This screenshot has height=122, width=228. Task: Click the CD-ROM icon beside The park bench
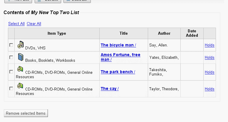pos(20,69)
